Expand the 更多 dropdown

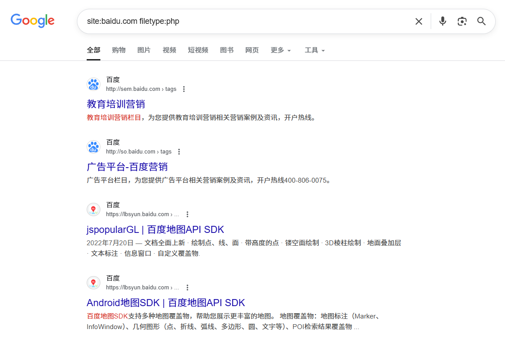point(280,50)
